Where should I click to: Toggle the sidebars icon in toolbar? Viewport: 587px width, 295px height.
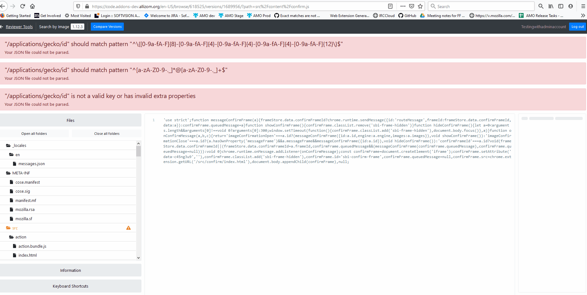coord(561,6)
